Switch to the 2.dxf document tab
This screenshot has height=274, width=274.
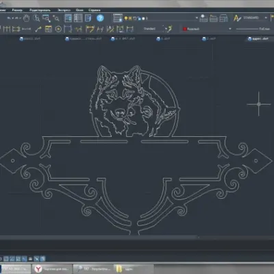coord(209,39)
